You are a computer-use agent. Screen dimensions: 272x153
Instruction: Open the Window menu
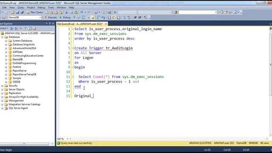(x=61, y=8)
